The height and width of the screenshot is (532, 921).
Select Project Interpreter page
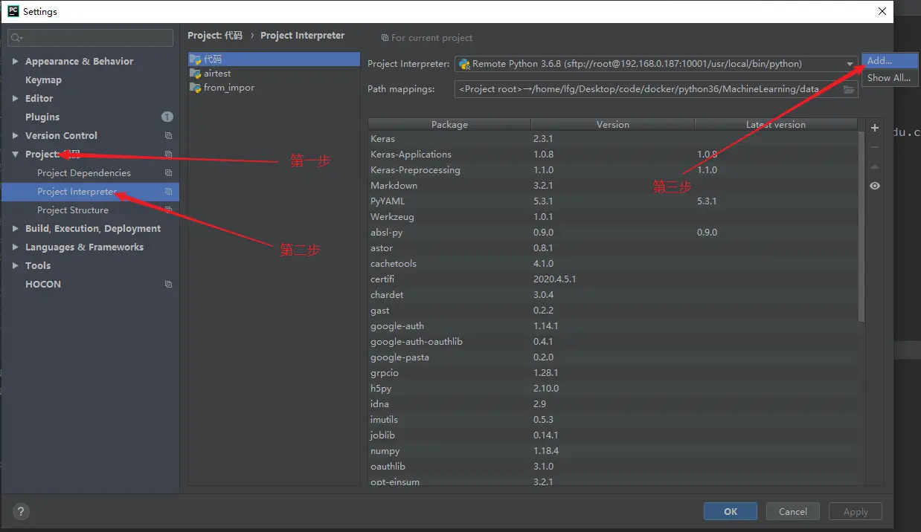click(90, 192)
